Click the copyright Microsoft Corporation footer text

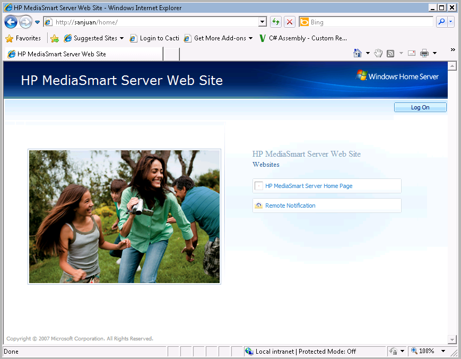coord(80,339)
